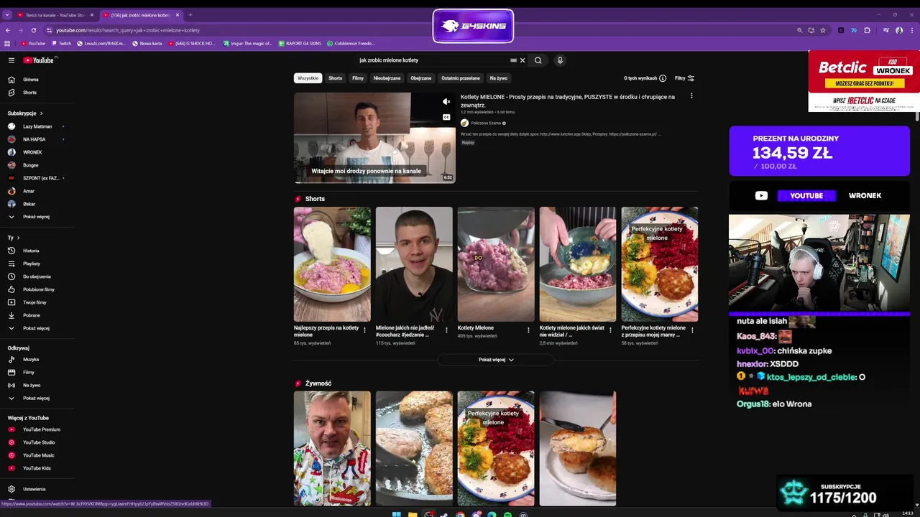Run search with the magnifier button
This screenshot has width=920, height=517.
click(538, 60)
